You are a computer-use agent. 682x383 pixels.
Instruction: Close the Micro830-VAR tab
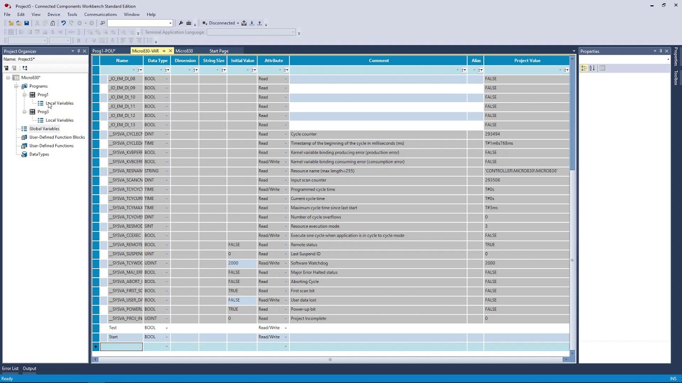coord(170,51)
